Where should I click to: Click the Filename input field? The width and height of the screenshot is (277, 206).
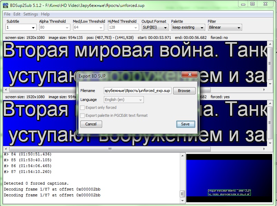click(x=137, y=91)
